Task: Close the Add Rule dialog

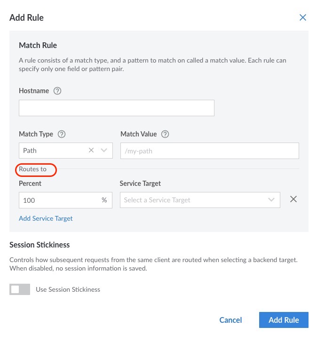Action: pyautogui.click(x=303, y=17)
